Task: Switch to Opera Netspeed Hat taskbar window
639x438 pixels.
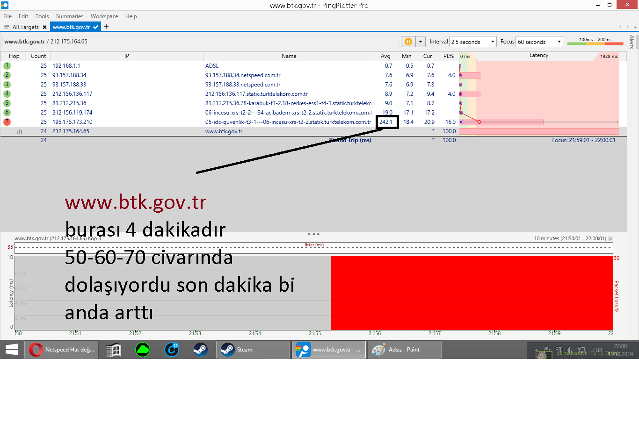Action: pyautogui.click(x=61, y=350)
